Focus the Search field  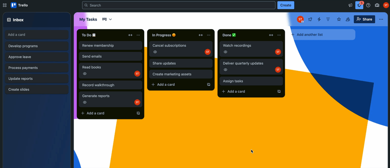pyautogui.click(x=179, y=5)
